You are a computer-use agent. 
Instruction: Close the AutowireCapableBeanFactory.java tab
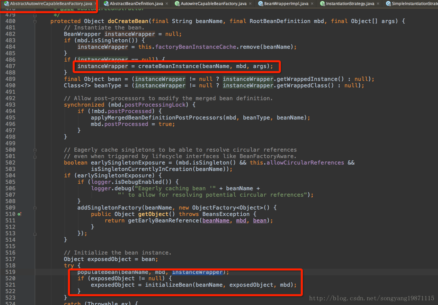point(250,4)
